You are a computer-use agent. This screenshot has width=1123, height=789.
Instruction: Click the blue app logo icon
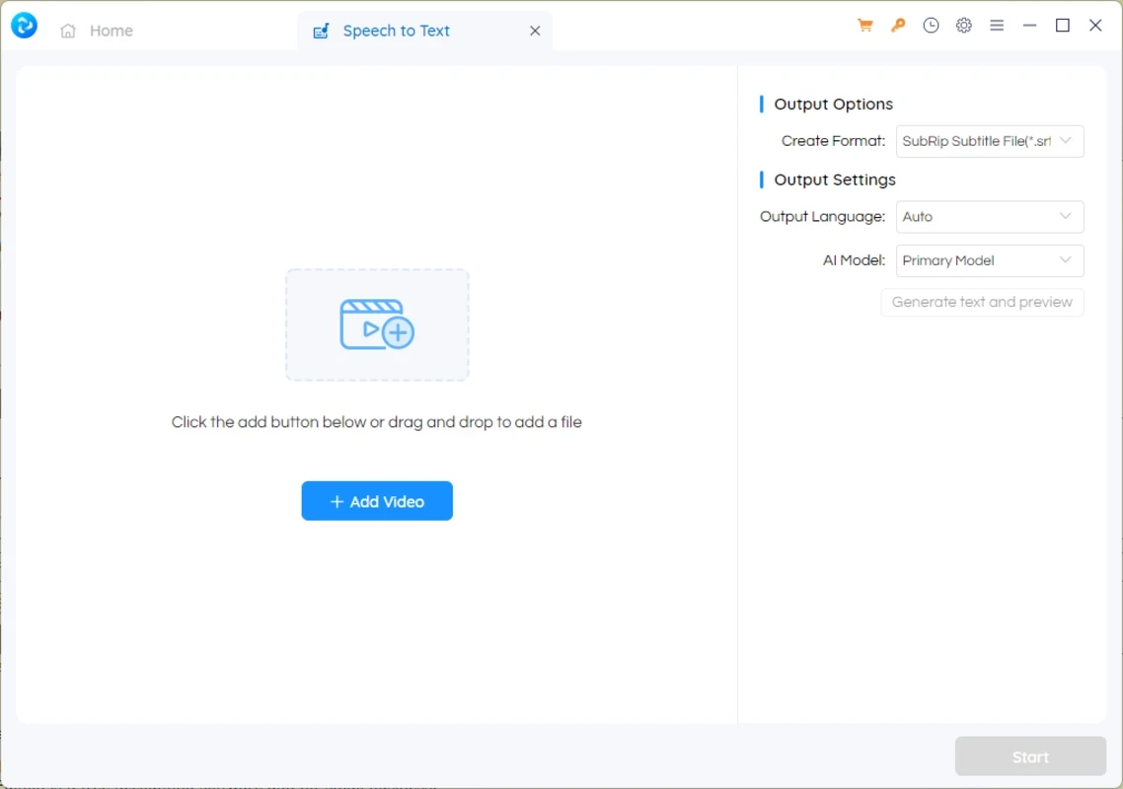click(x=24, y=27)
